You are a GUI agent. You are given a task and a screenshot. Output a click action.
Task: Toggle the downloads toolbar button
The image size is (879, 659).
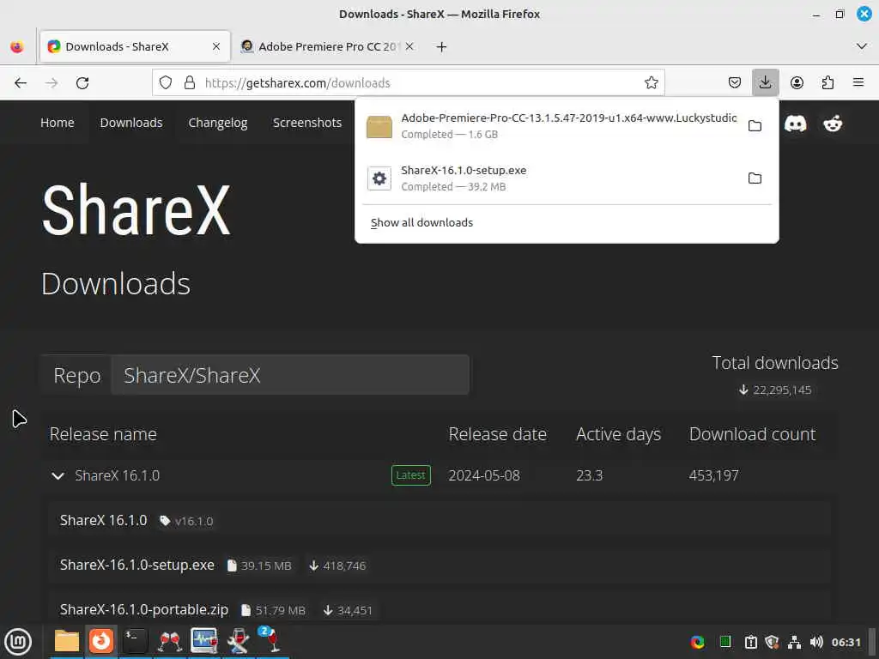765,83
